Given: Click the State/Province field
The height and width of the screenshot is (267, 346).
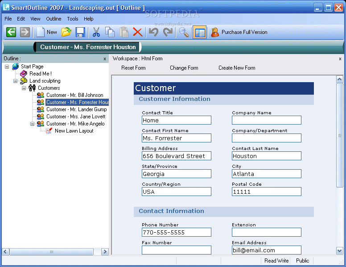Looking at the screenshot, I should [177, 174].
